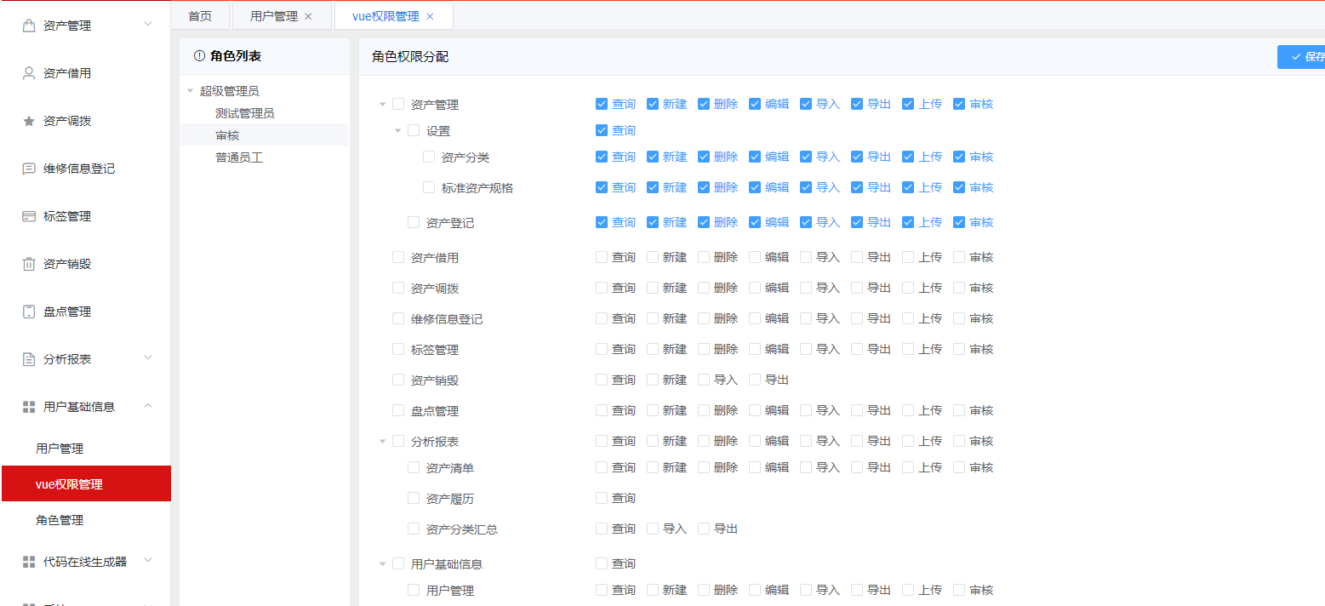Click the document icon beside 分析报表 in sidebar
Viewport: 1325px width, 606px height.
29,359
